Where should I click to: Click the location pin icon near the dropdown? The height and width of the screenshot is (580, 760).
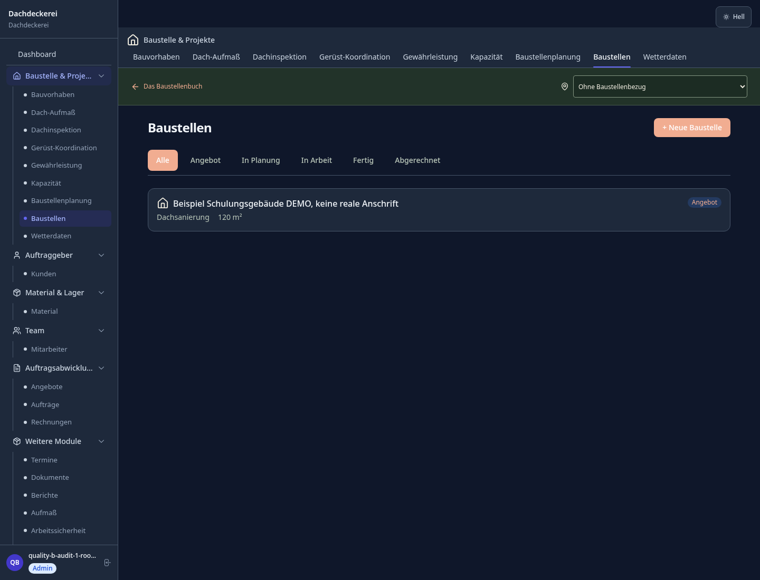coord(565,86)
